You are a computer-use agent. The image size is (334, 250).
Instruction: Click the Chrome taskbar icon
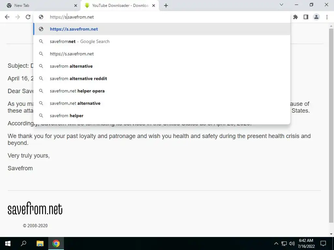click(56, 243)
